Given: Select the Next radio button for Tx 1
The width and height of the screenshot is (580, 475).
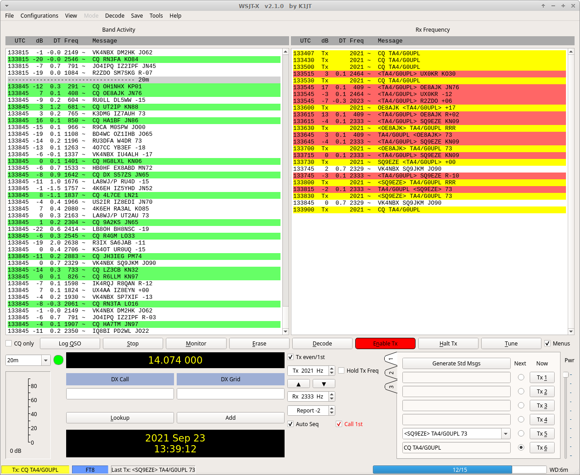Looking at the screenshot, I should (521, 377).
